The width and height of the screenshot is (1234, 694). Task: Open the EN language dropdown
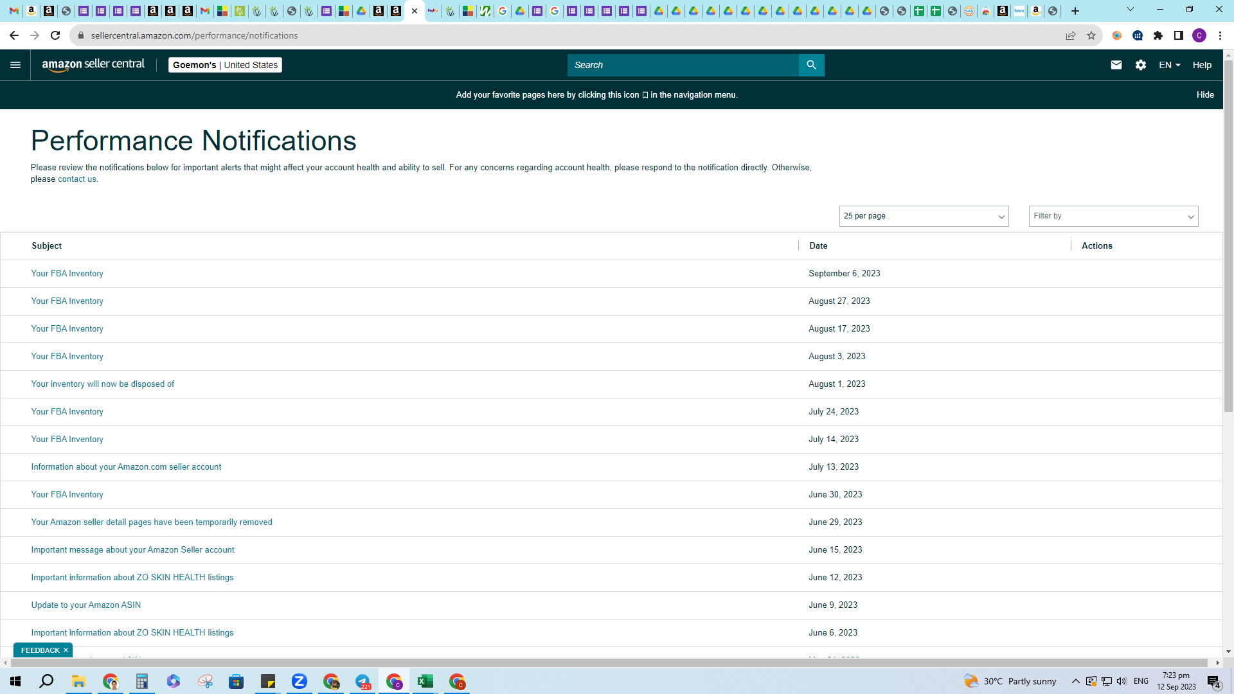(1169, 65)
